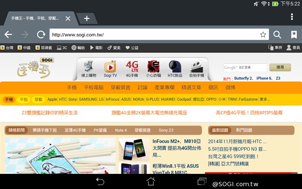This screenshot has width=302, height=189.
Task: Open the 簡訊 menu item
Action: click(213, 87)
